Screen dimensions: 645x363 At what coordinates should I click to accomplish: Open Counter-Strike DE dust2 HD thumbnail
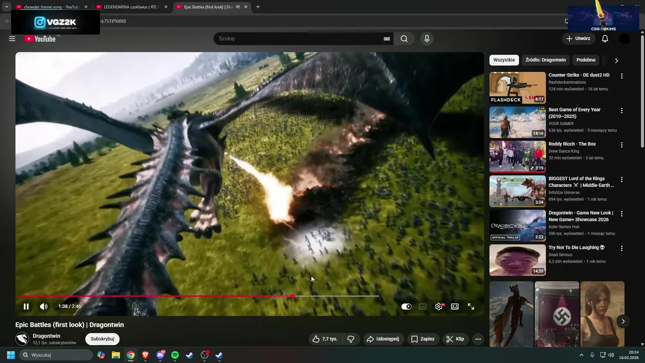point(518,88)
